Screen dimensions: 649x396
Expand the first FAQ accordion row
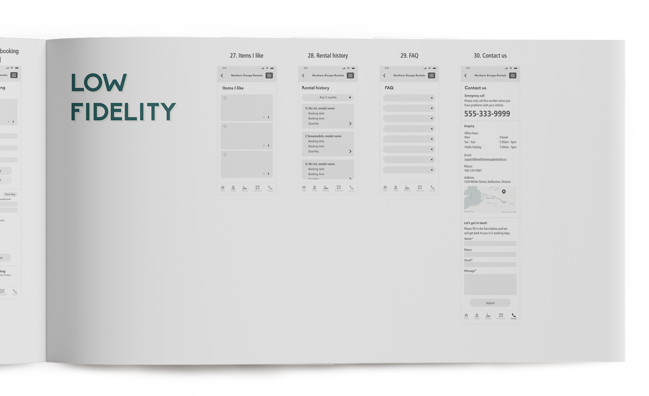coord(409,98)
